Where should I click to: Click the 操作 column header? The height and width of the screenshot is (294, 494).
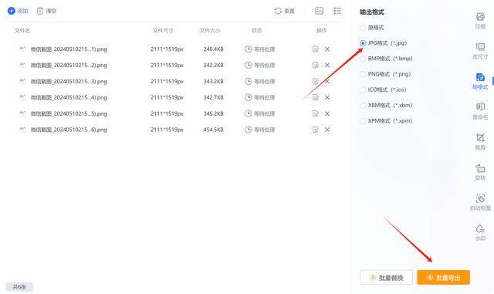point(322,31)
